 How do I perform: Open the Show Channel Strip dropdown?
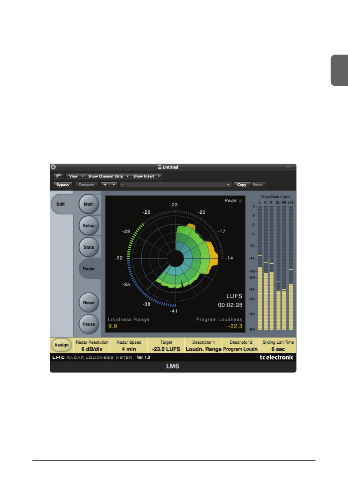[x=108, y=176]
